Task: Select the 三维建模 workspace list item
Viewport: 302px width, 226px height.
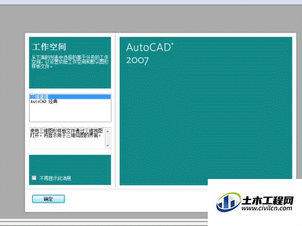Action: [70, 96]
